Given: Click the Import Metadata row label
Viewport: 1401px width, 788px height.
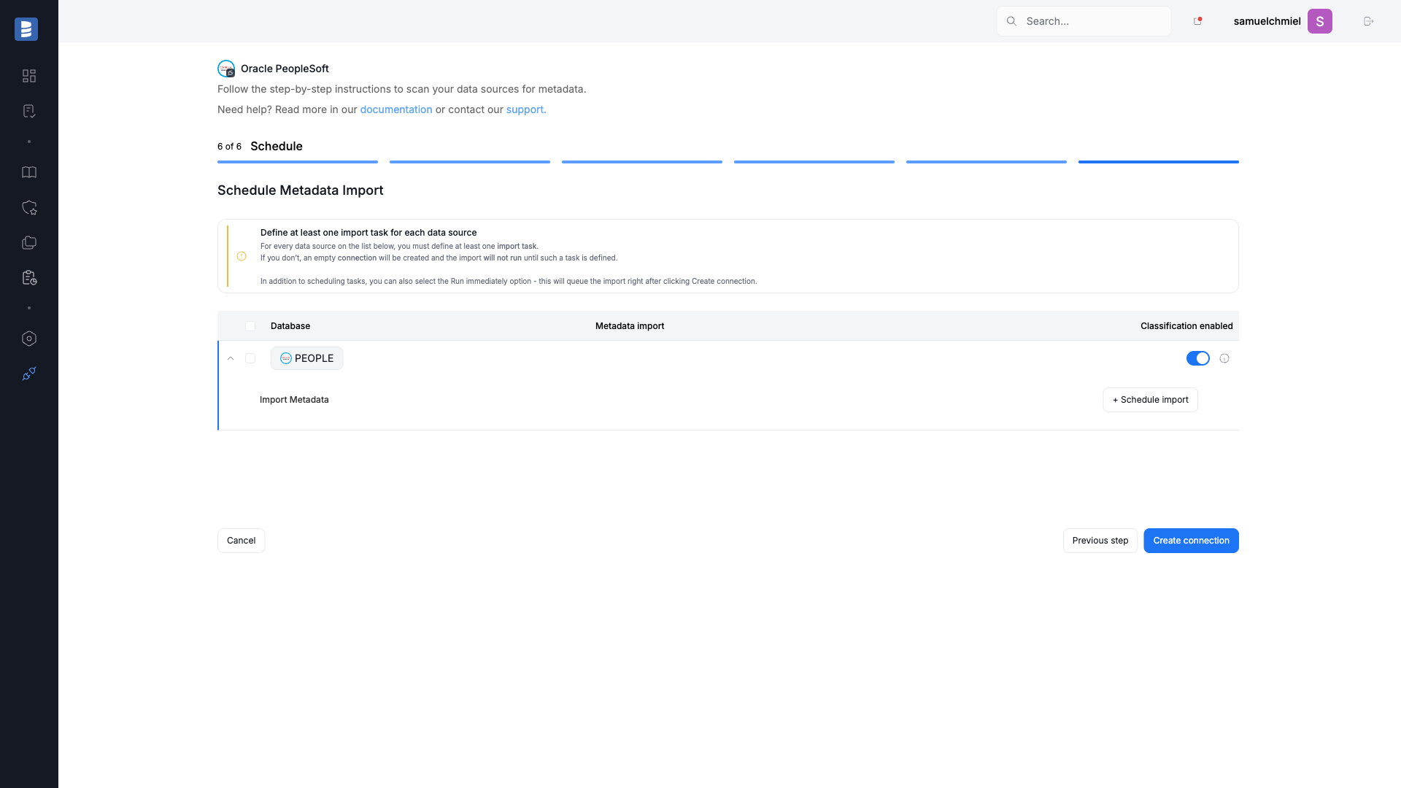Looking at the screenshot, I should (294, 400).
